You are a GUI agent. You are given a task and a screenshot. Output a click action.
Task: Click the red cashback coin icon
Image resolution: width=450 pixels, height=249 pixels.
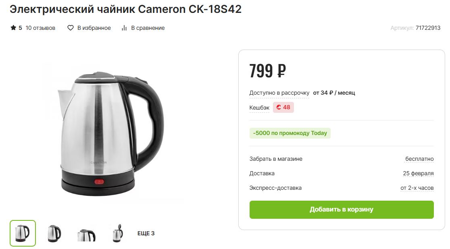click(x=279, y=107)
